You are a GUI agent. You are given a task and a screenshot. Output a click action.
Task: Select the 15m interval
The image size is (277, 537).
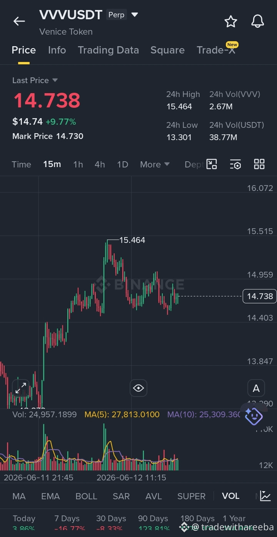pyautogui.click(x=52, y=164)
